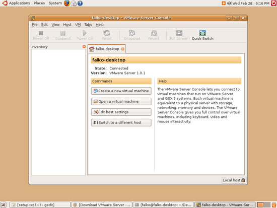Enter Full Screen mode from toolbar

click(x=179, y=33)
